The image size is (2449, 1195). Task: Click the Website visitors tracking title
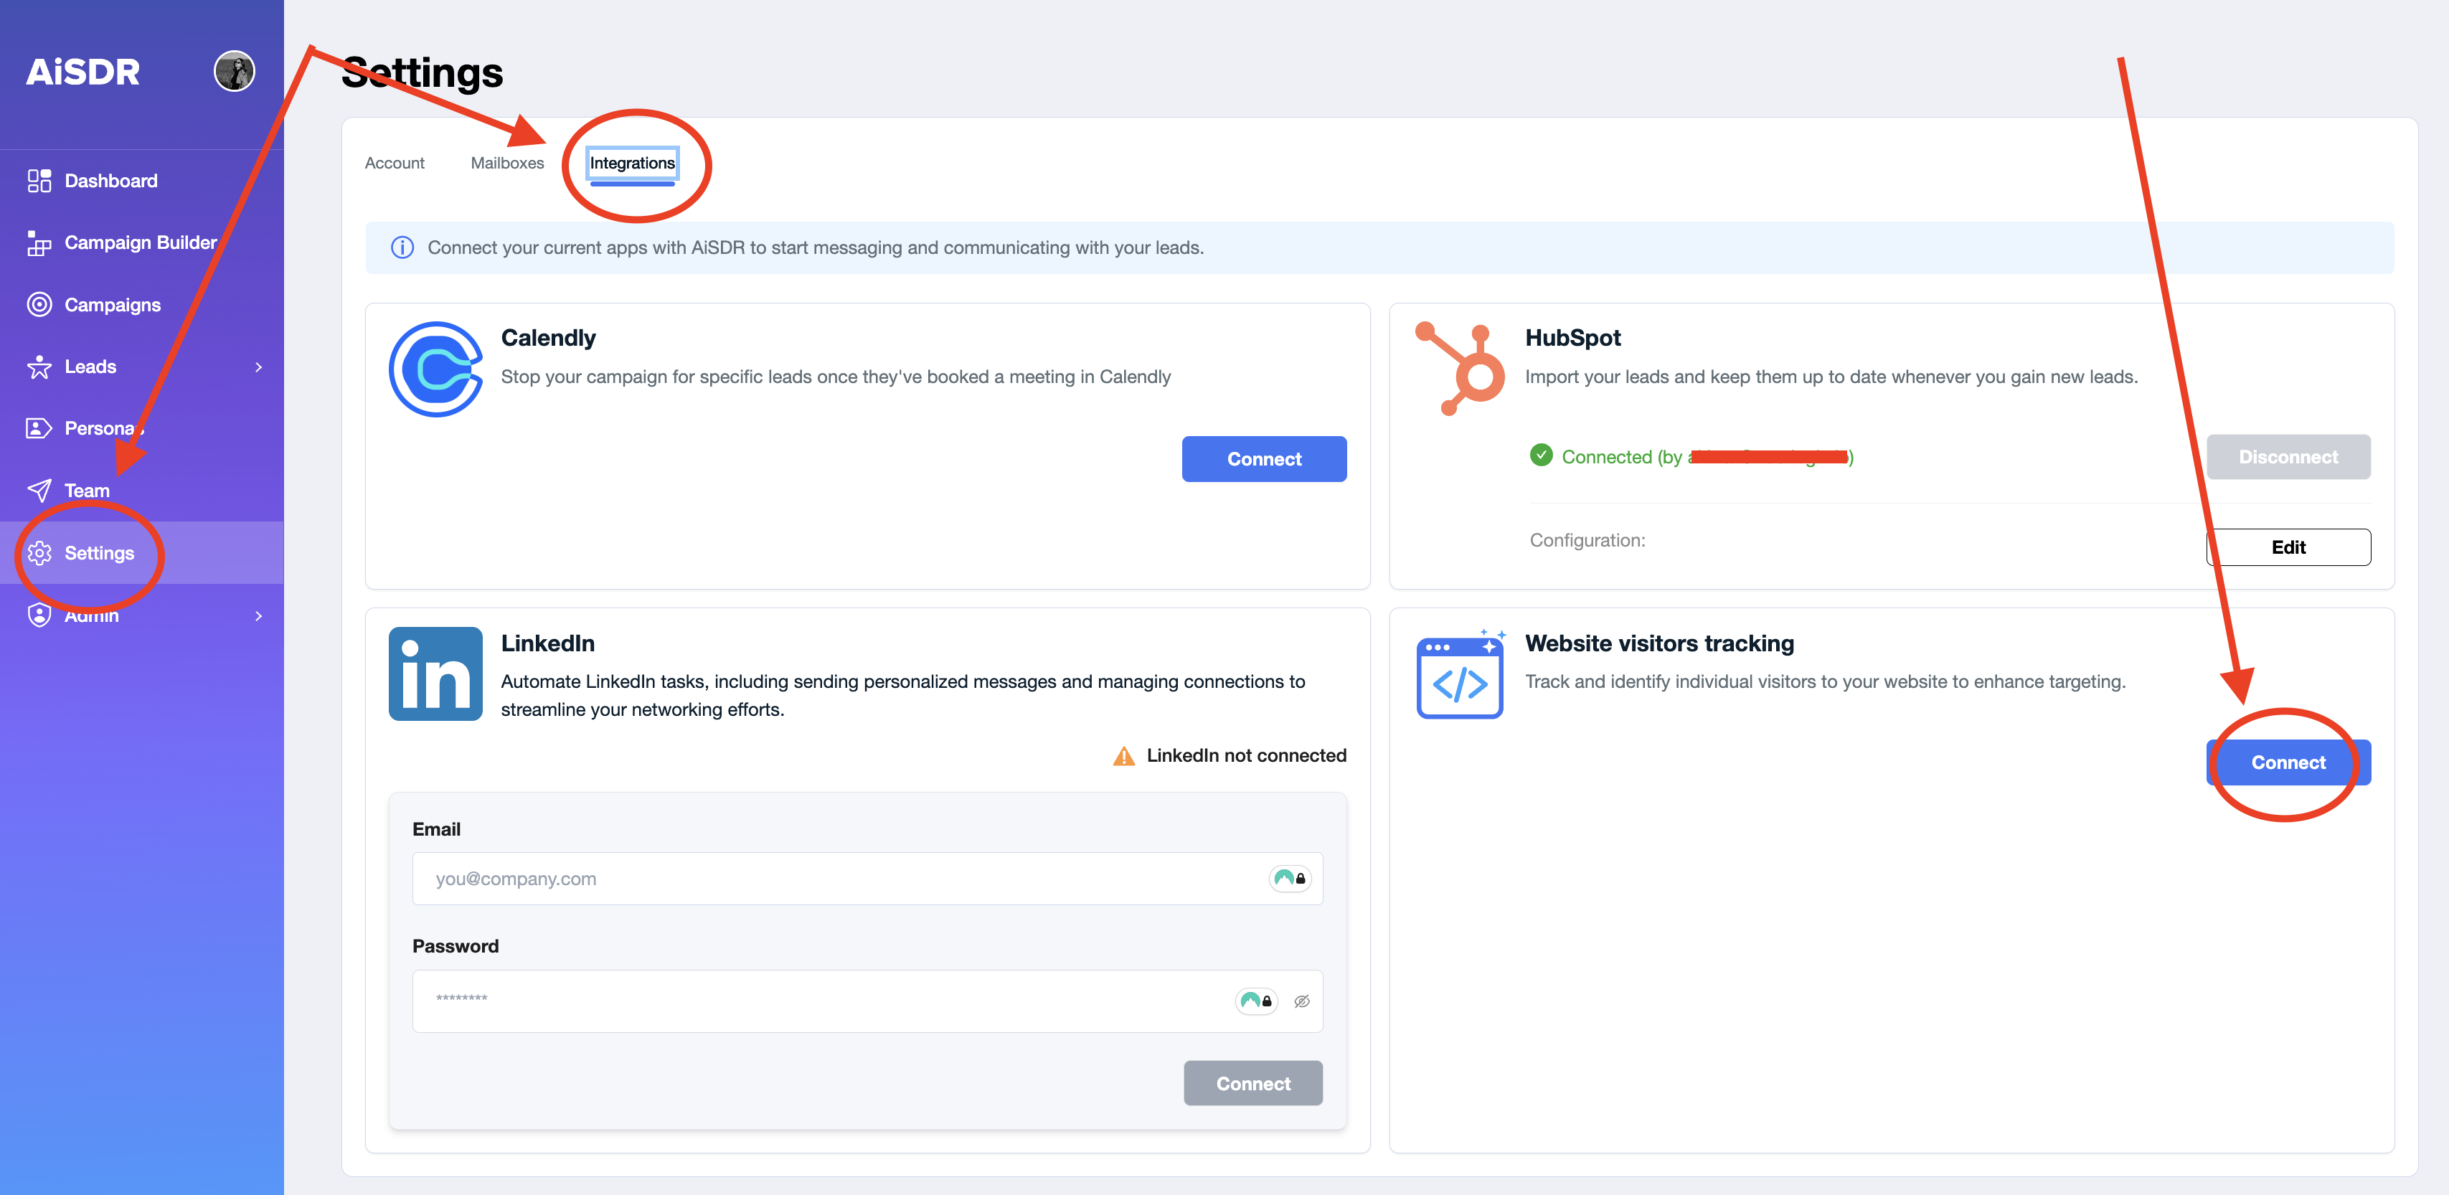[1660, 643]
